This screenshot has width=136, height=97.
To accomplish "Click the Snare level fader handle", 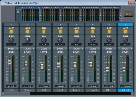I will (26, 63).
